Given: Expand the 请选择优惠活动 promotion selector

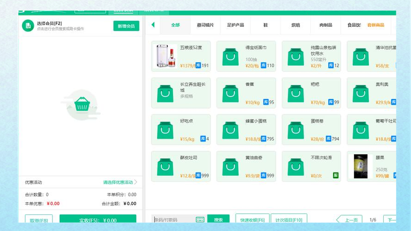Looking at the screenshot, I should point(120,182).
